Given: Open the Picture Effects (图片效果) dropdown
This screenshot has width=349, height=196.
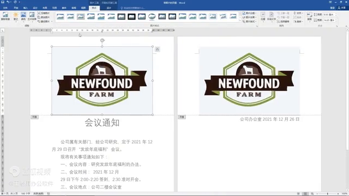Looking at the screenshot, I should [249, 17].
